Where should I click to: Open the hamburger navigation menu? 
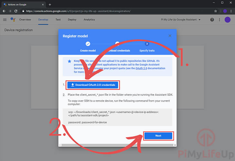[x=5, y=20]
